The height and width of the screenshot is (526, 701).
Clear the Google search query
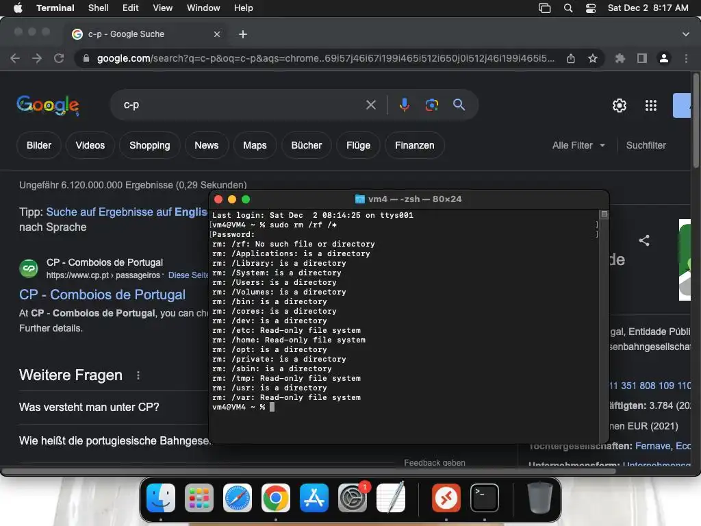[370, 105]
